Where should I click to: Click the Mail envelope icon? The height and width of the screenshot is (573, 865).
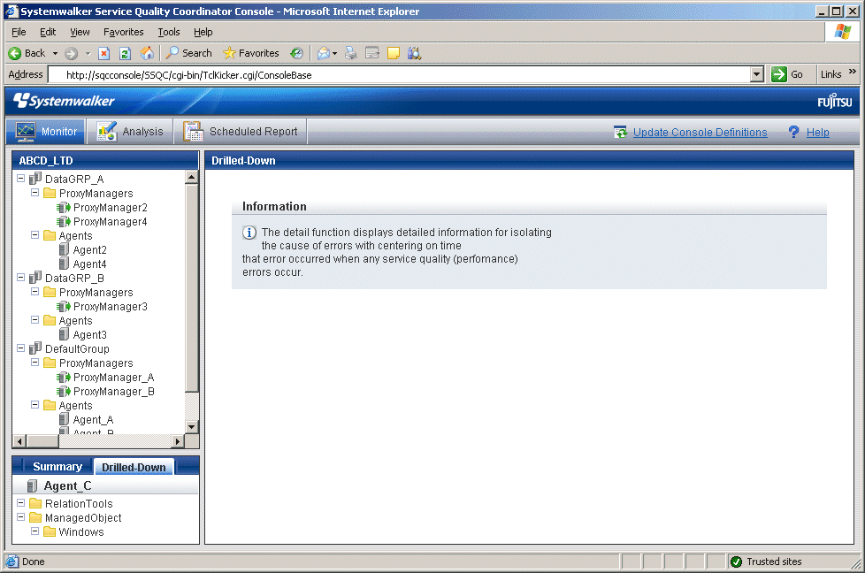[324, 53]
